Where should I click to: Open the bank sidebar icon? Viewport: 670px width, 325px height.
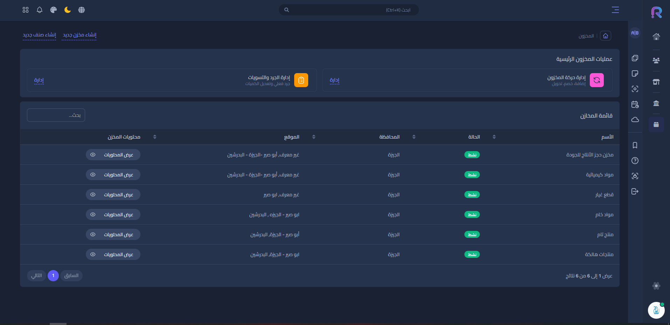point(656,103)
